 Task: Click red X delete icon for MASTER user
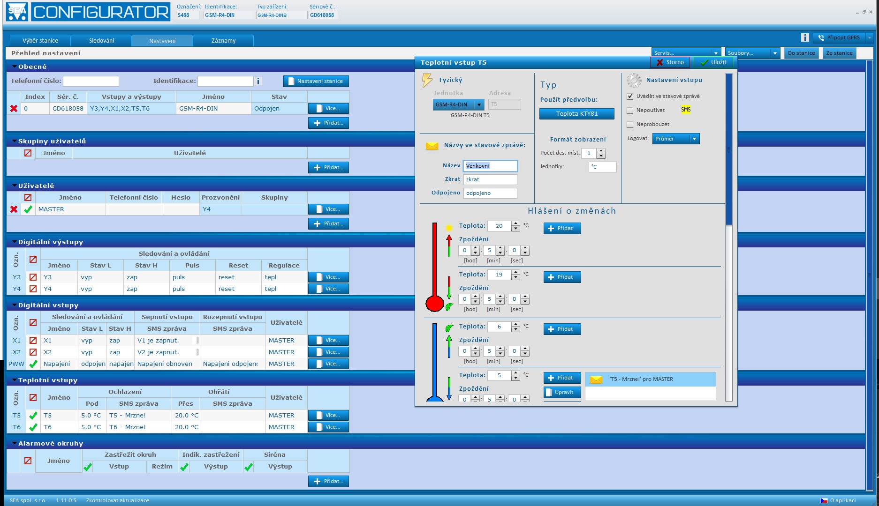tap(14, 209)
